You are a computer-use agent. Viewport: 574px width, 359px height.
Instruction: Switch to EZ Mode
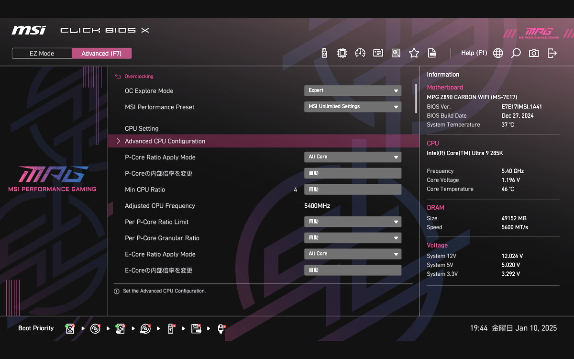click(42, 54)
